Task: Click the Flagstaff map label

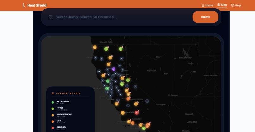Action: [x=189, y=114]
